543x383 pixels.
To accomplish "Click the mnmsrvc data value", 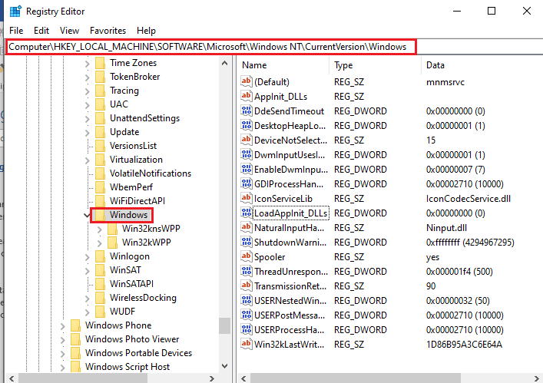I will 445,82.
